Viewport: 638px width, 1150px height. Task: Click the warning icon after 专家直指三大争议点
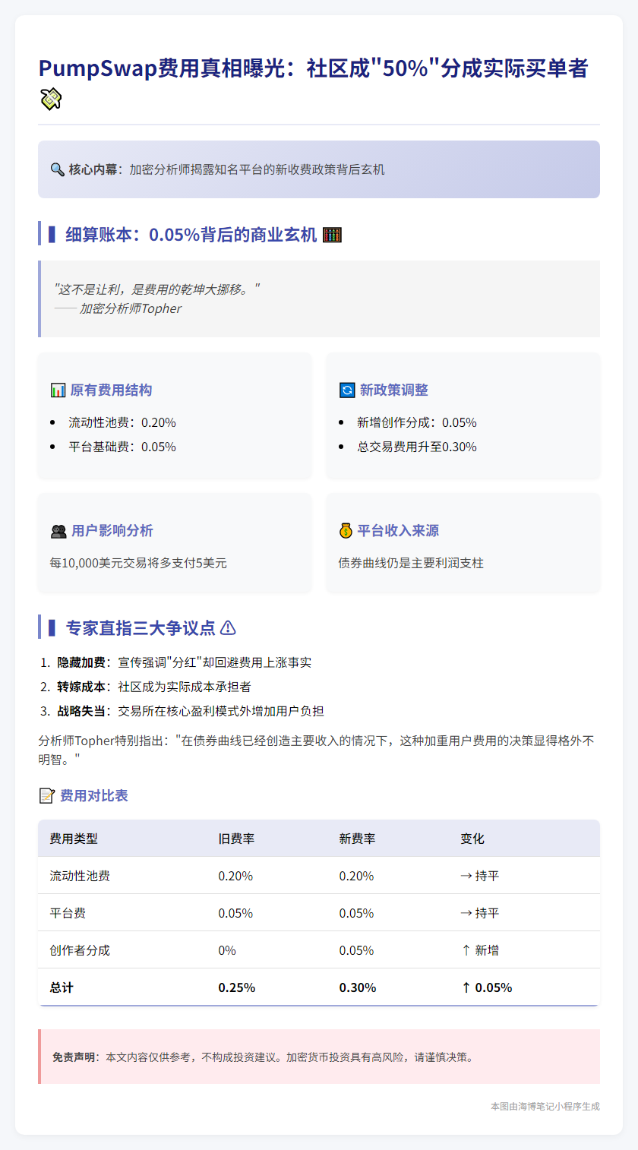[228, 628]
